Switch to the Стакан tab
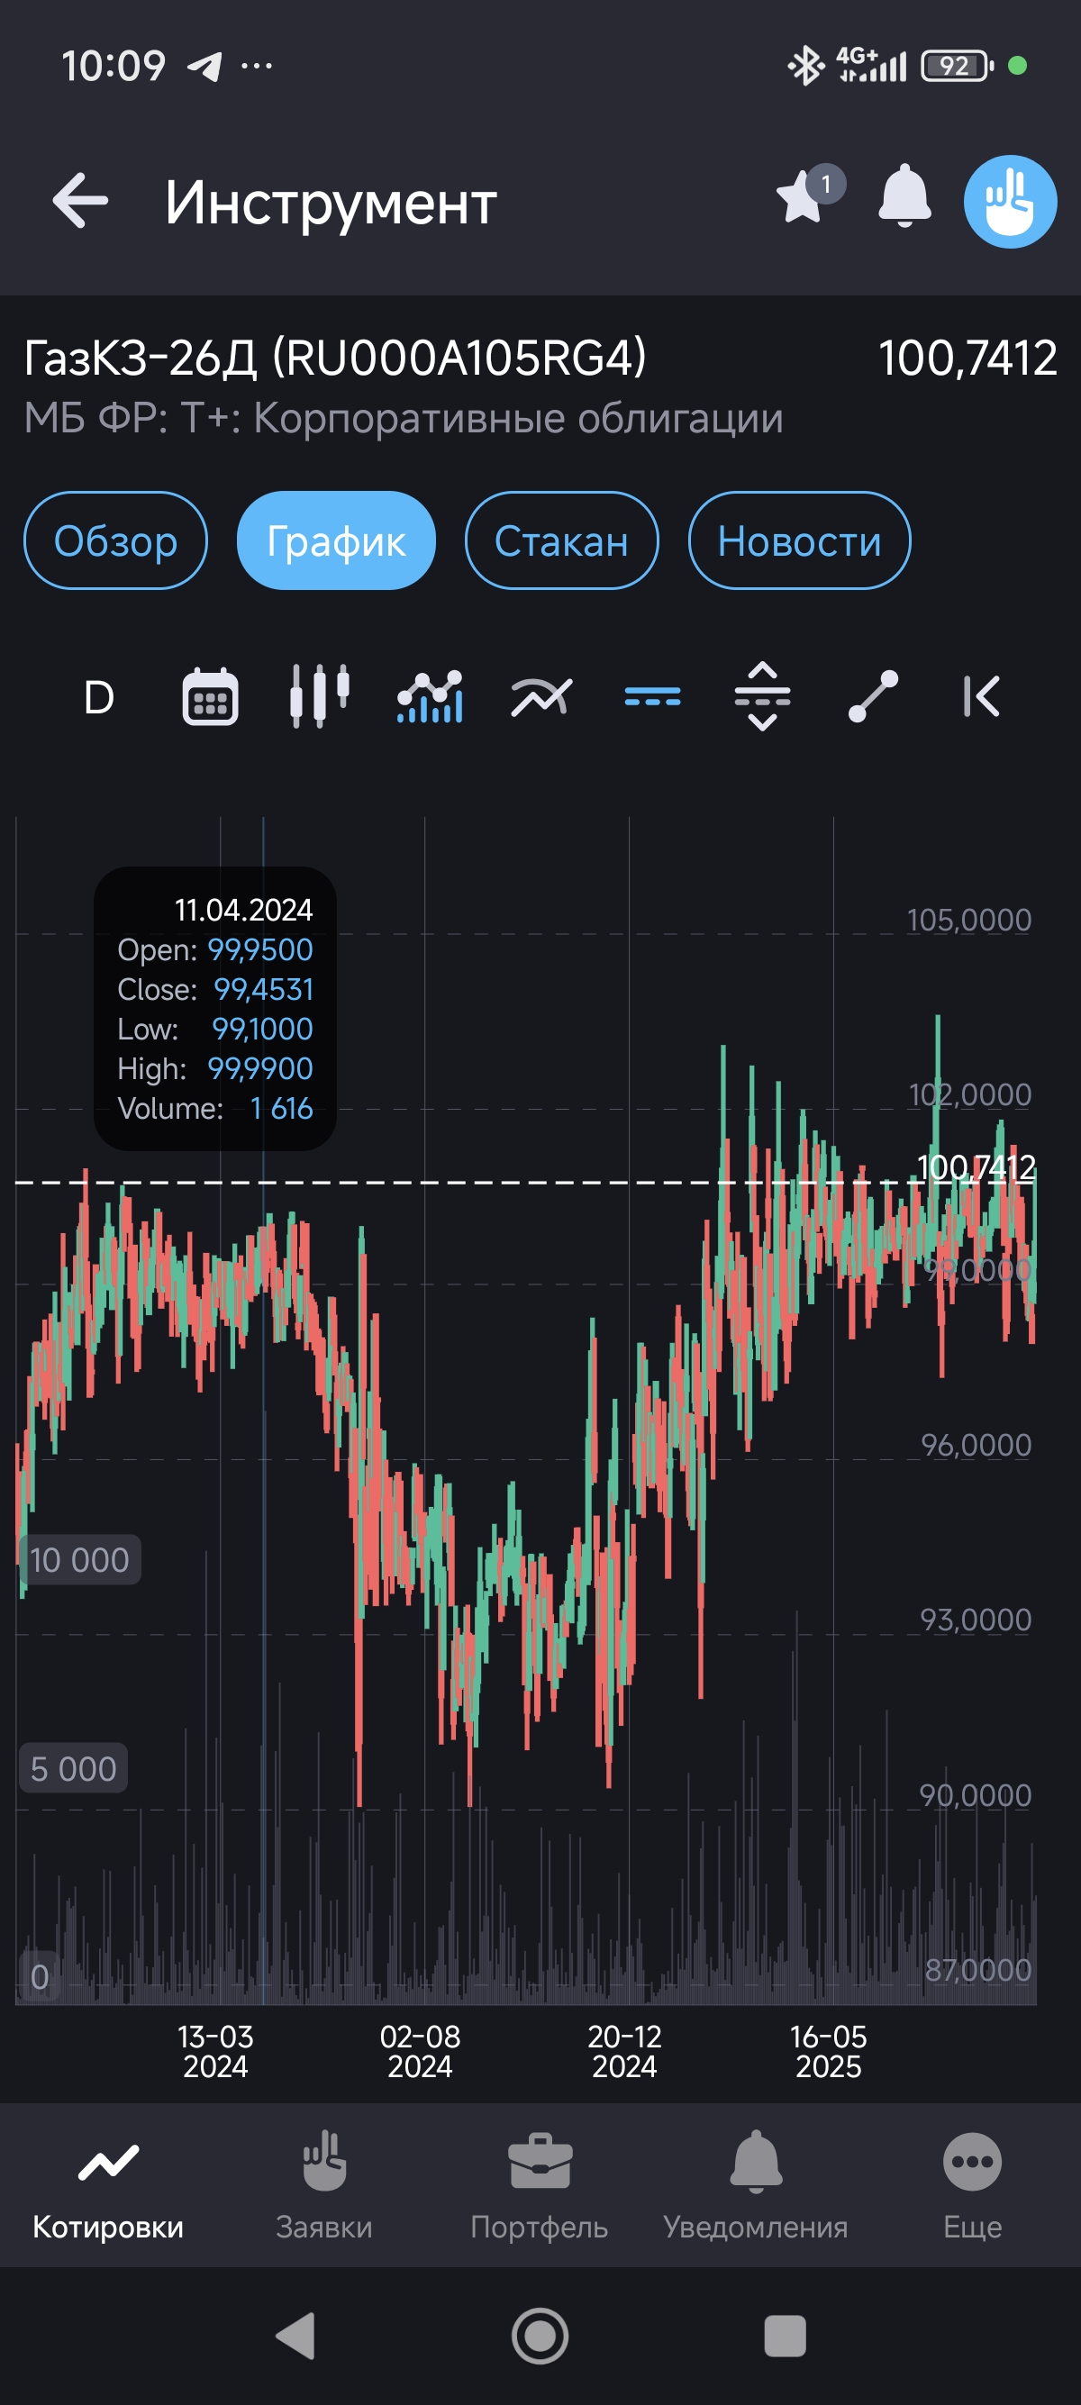 point(561,540)
